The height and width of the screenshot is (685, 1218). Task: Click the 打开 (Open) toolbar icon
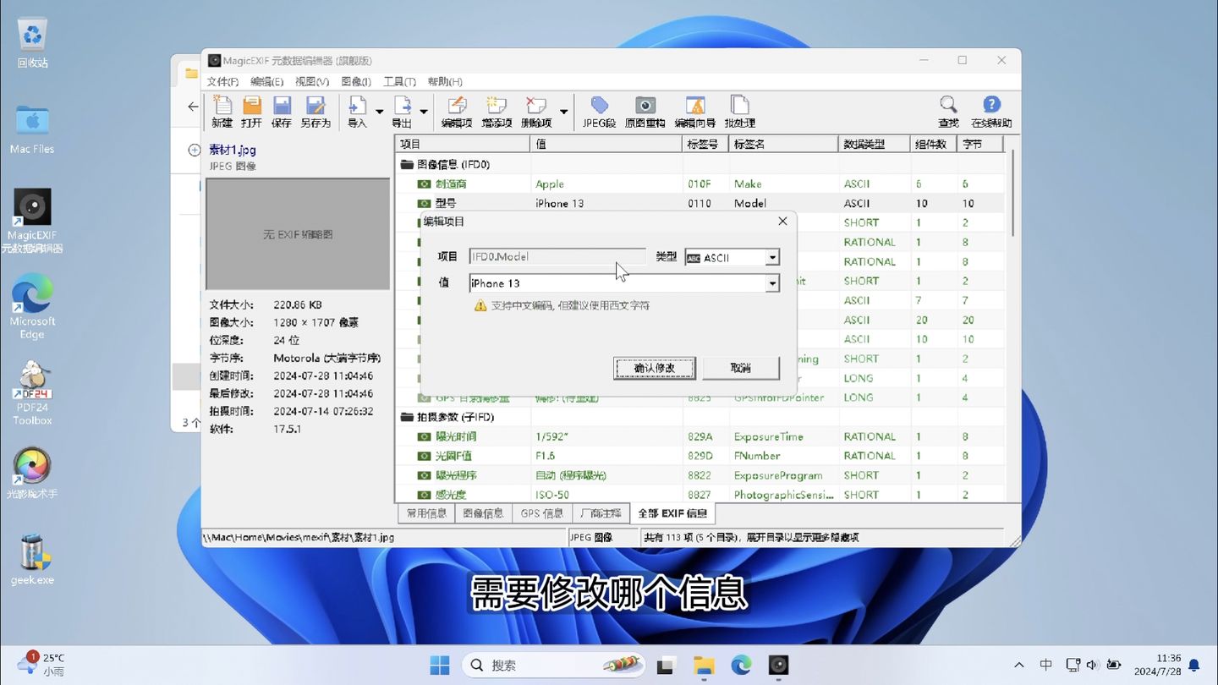tap(252, 112)
